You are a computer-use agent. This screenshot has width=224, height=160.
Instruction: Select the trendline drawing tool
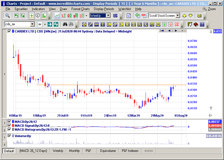pos(90,24)
